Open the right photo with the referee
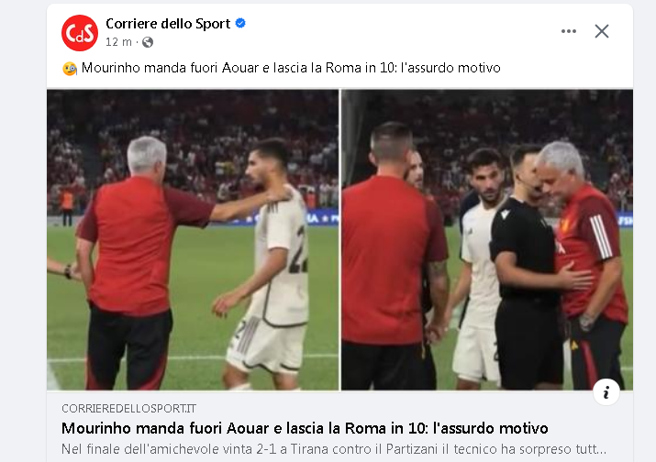The width and height of the screenshot is (656, 462). coord(487,240)
